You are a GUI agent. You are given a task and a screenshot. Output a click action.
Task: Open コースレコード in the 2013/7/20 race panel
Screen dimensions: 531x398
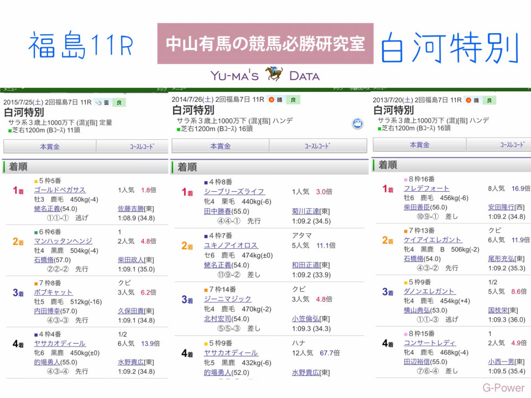point(499,144)
